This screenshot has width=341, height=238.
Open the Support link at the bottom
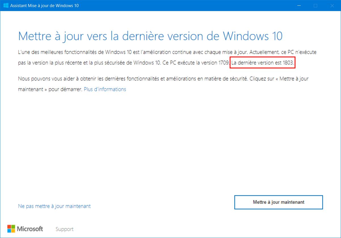point(64,229)
